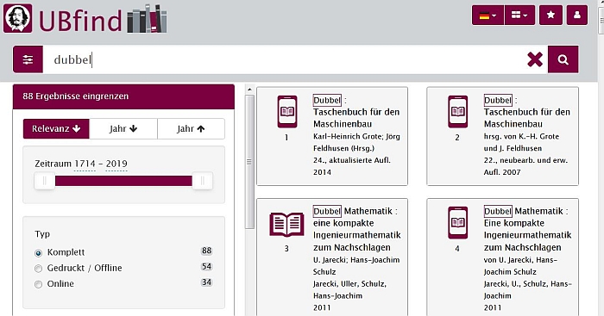Click 'hrsg. von K.-H. Grote' text

click(x=521, y=136)
